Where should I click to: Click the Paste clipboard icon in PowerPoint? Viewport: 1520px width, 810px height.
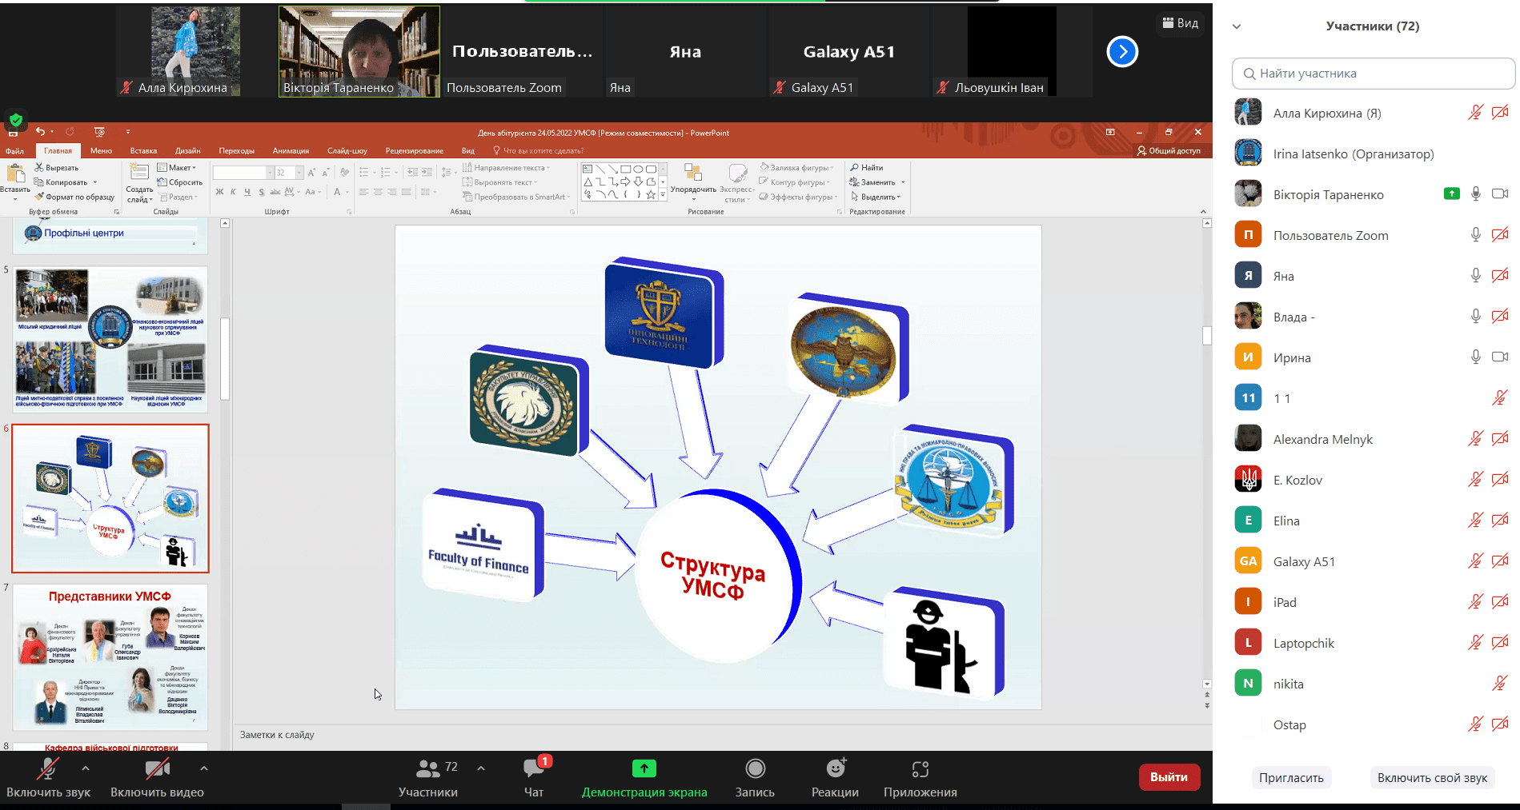point(15,174)
